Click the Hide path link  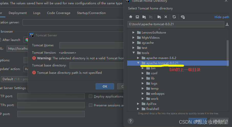[222, 17]
